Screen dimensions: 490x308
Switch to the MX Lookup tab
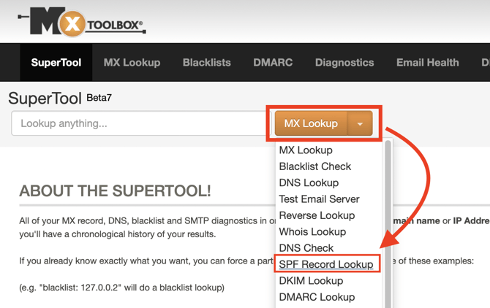(x=132, y=63)
